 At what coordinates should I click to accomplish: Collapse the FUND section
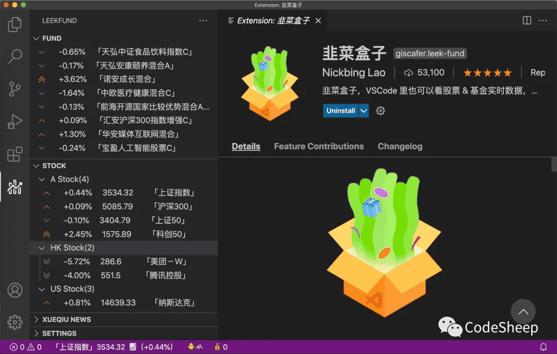point(36,38)
